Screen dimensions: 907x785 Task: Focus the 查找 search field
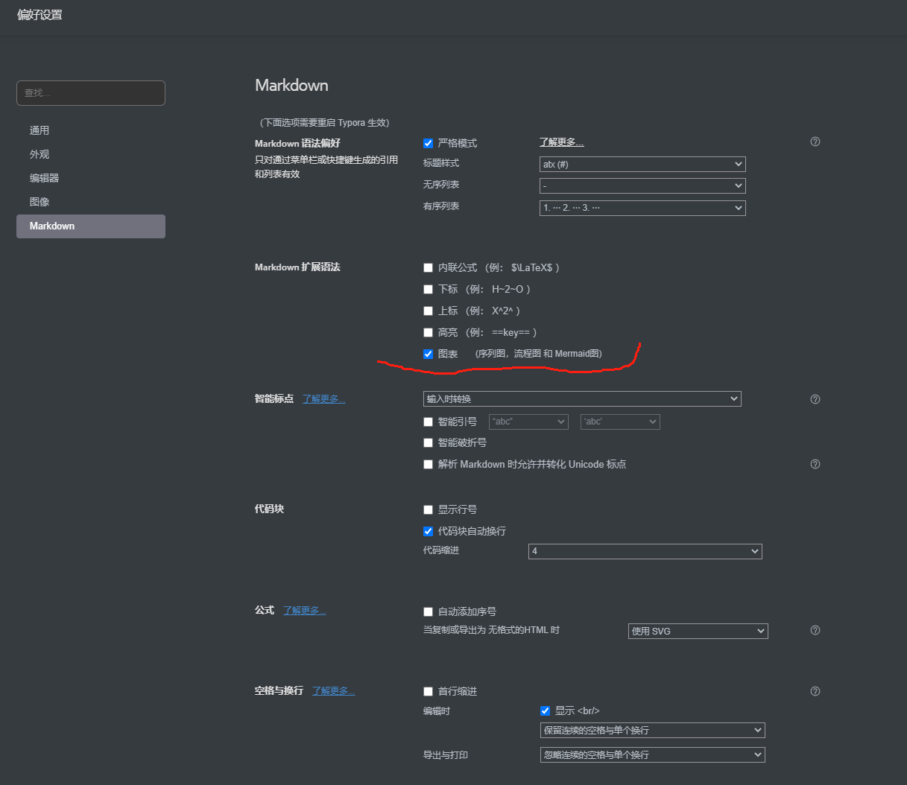click(91, 93)
